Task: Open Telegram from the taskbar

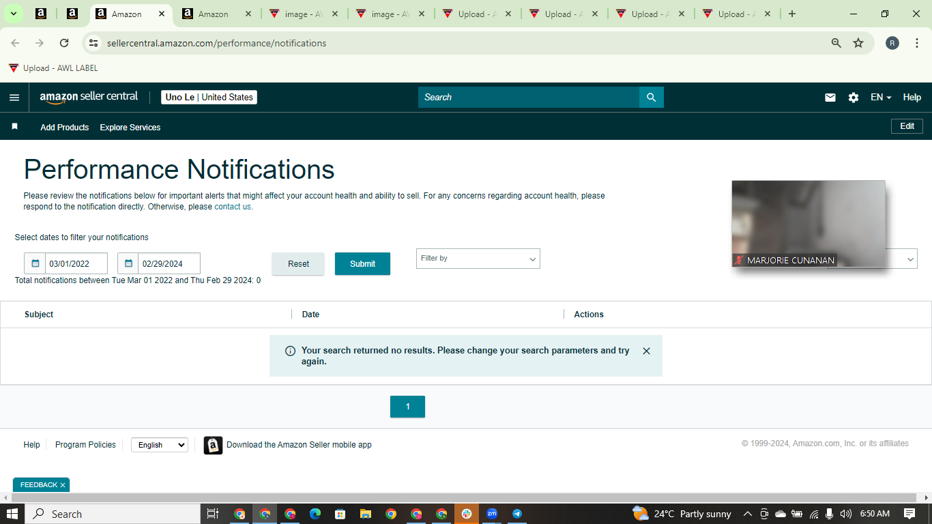Action: pos(516,514)
